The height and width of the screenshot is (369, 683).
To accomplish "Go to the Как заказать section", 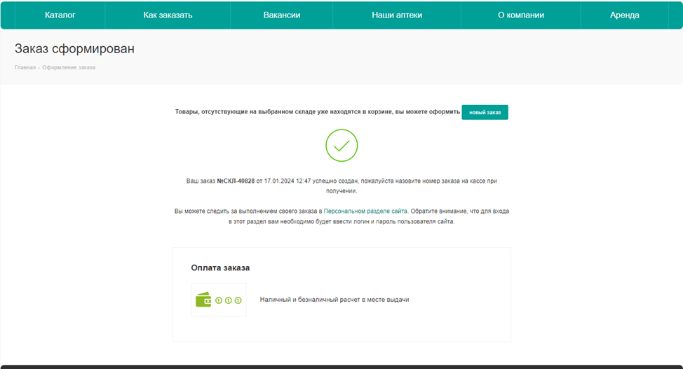I will [168, 15].
